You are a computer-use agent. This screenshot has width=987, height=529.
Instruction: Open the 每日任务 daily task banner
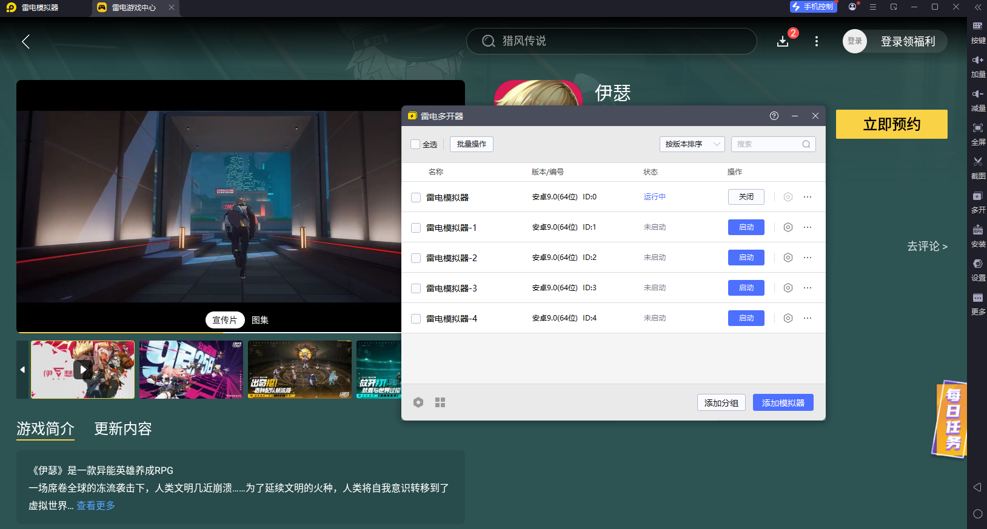coord(950,419)
